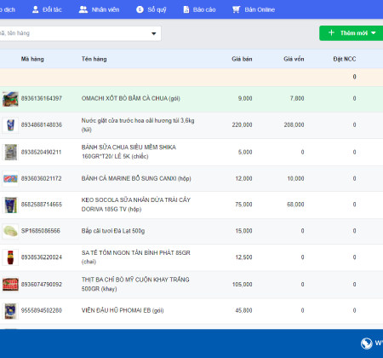
Task: Click BÁNH SỮA CHUA SIÊU MỀM SHIKA name
Action: click(x=129, y=152)
